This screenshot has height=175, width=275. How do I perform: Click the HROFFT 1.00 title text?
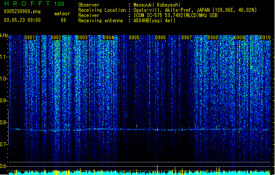[x=35, y=3]
